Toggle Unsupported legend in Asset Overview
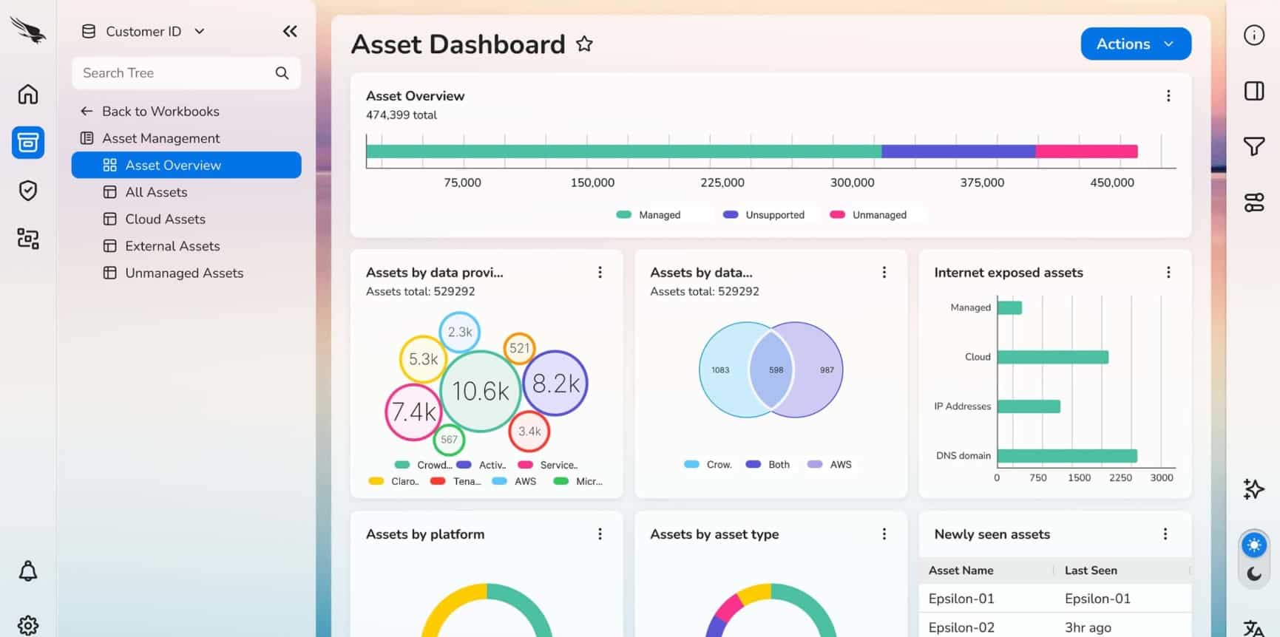The width and height of the screenshot is (1280, 637). [x=763, y=215]
